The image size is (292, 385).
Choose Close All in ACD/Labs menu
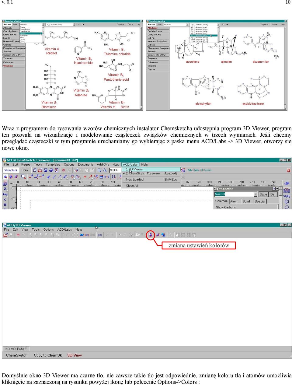151,185
